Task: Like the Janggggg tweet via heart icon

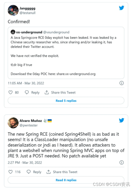Action: click(11, 93)
